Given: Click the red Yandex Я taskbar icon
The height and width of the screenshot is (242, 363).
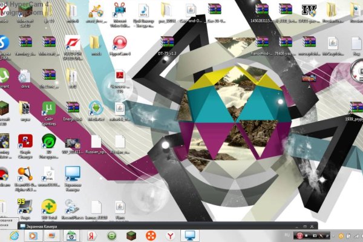Looking at the screenshot, I should pos(91,235).
